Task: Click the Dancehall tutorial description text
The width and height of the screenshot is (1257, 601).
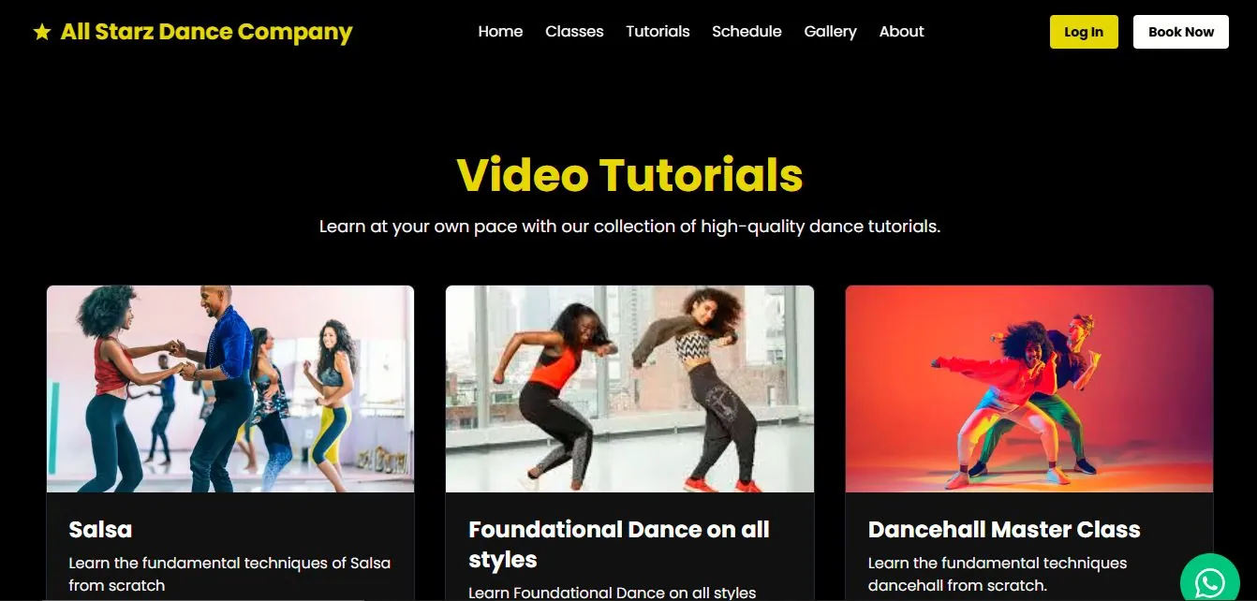Action: click(998, 574)
